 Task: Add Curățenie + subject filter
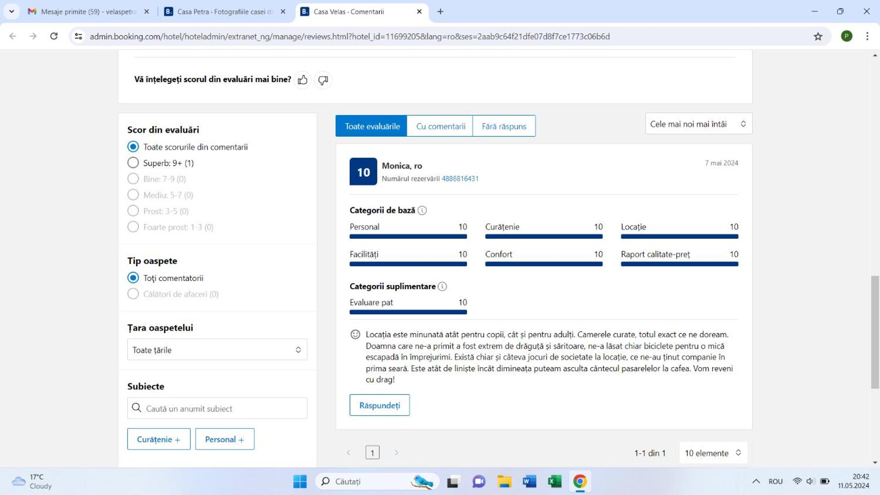[159, 439]
